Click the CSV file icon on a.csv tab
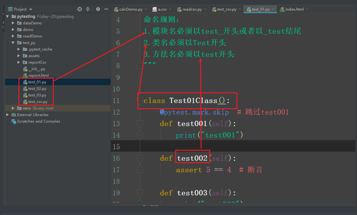The image size is (357, 215). (x=155, y=9)
